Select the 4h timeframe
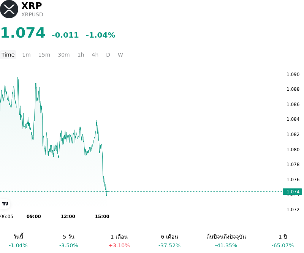Viewport: 304px width, 253px height. click(95, 55)
